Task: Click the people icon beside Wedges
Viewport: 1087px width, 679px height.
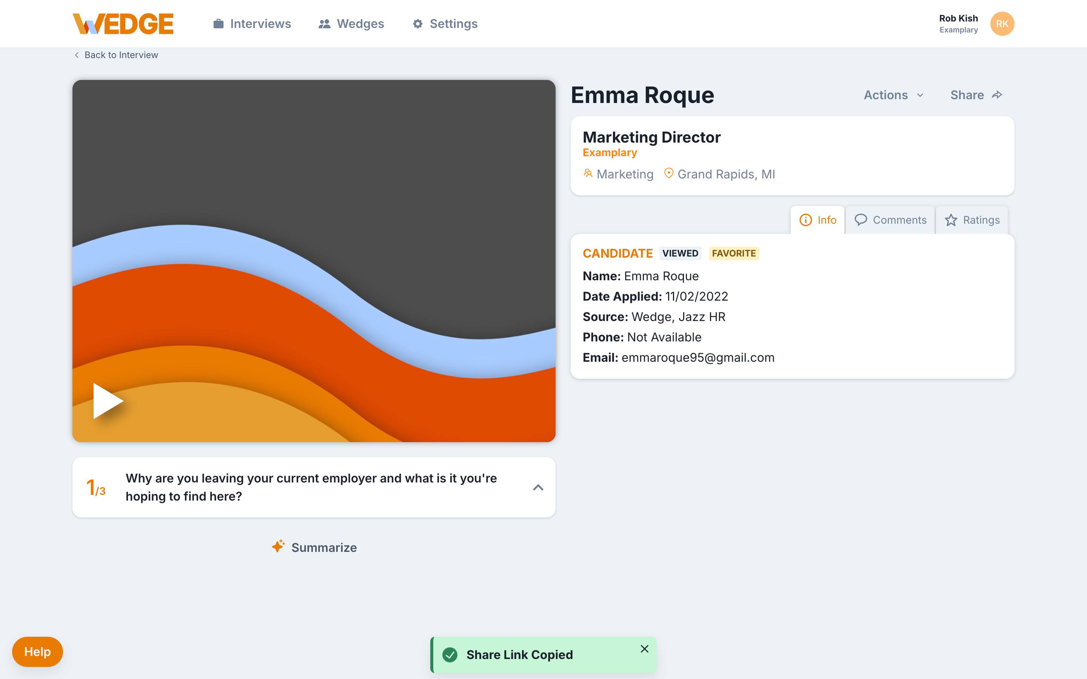Action: click(324, 24)
